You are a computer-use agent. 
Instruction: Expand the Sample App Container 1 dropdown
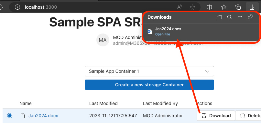click(149, 71)
